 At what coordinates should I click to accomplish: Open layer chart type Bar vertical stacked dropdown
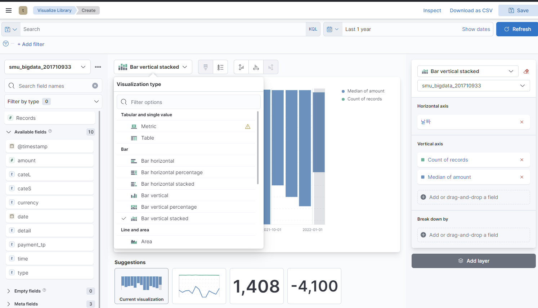click(x=468, y=71)
